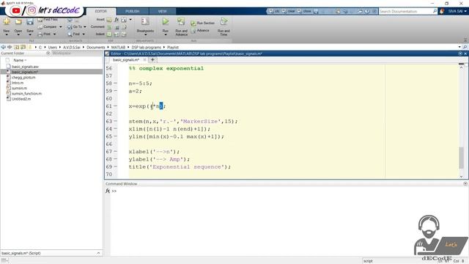Expand the Breakpoints dropdown arrow

pos(145,34)
